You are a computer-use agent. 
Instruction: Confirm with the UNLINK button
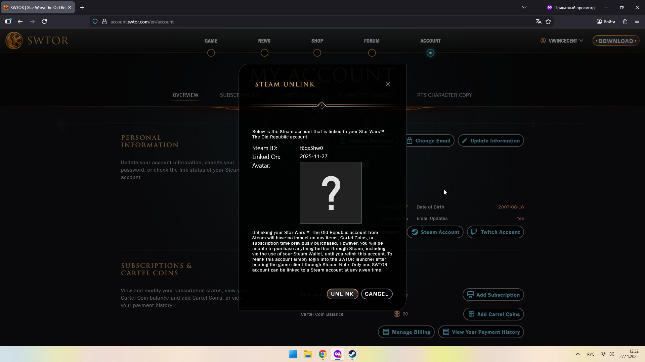(342, 294)
